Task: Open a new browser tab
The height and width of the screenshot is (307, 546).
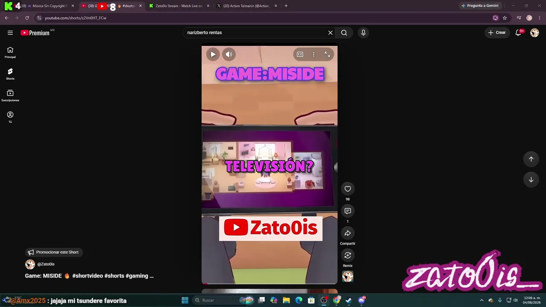Action: click(286, 6)
